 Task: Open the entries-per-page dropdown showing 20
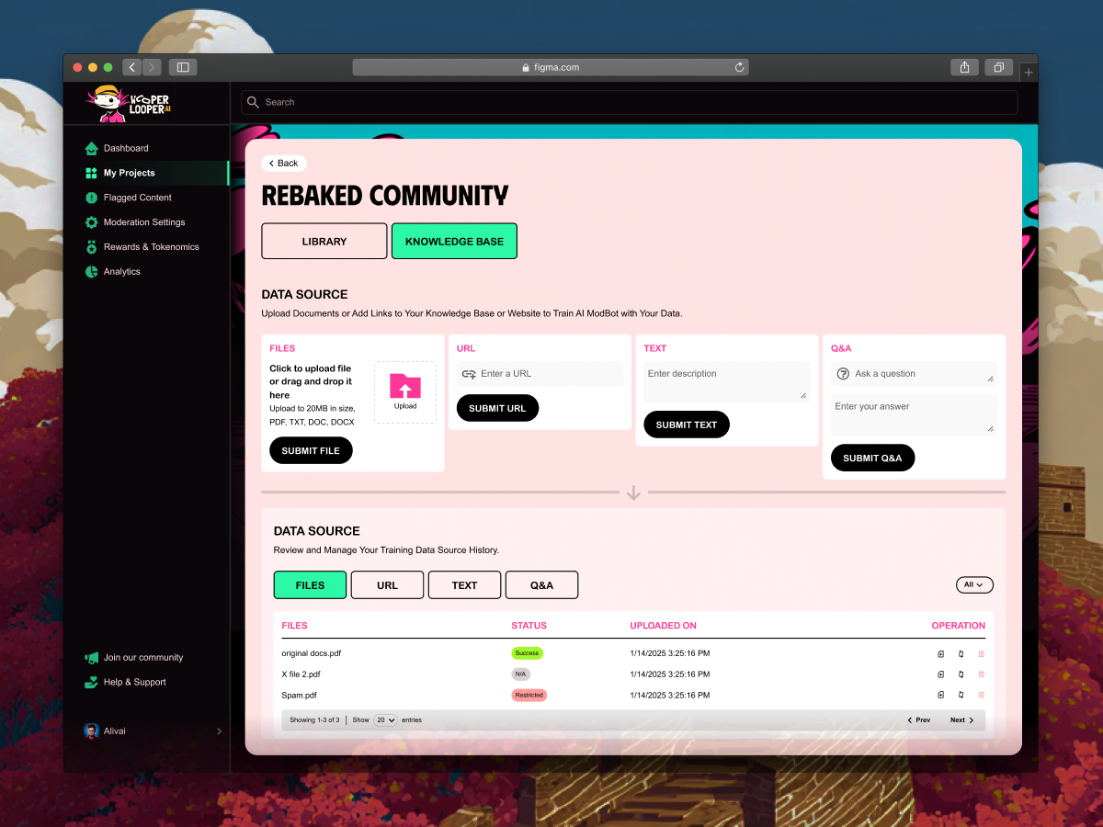tap(385, 720)
